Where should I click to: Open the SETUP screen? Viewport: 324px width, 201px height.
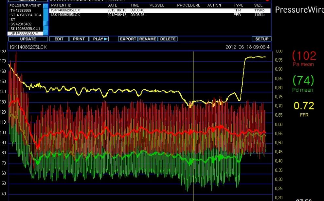coord(261,39)
